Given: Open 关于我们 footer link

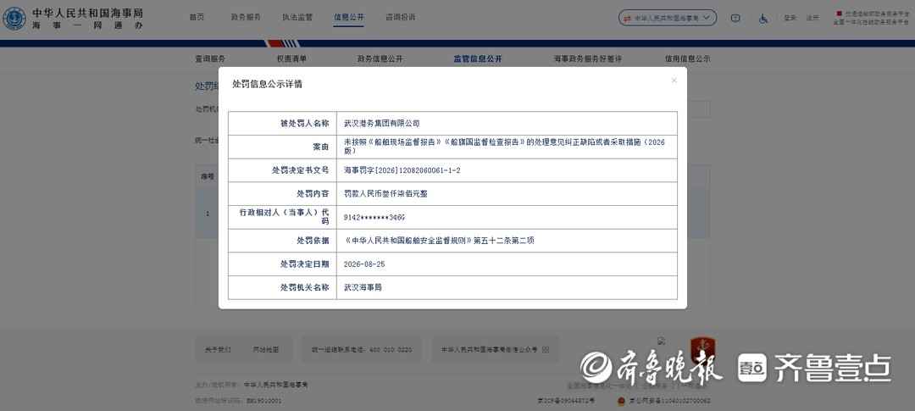Looking at the screenshot, I should 218,350.
